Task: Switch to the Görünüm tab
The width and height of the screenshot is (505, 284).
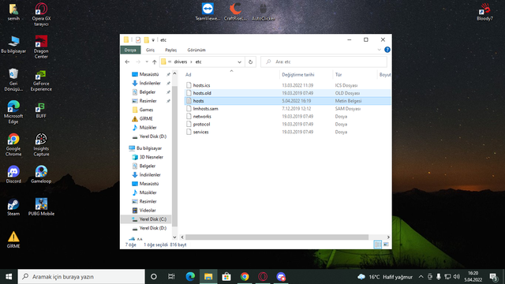Action: [196, 50]
